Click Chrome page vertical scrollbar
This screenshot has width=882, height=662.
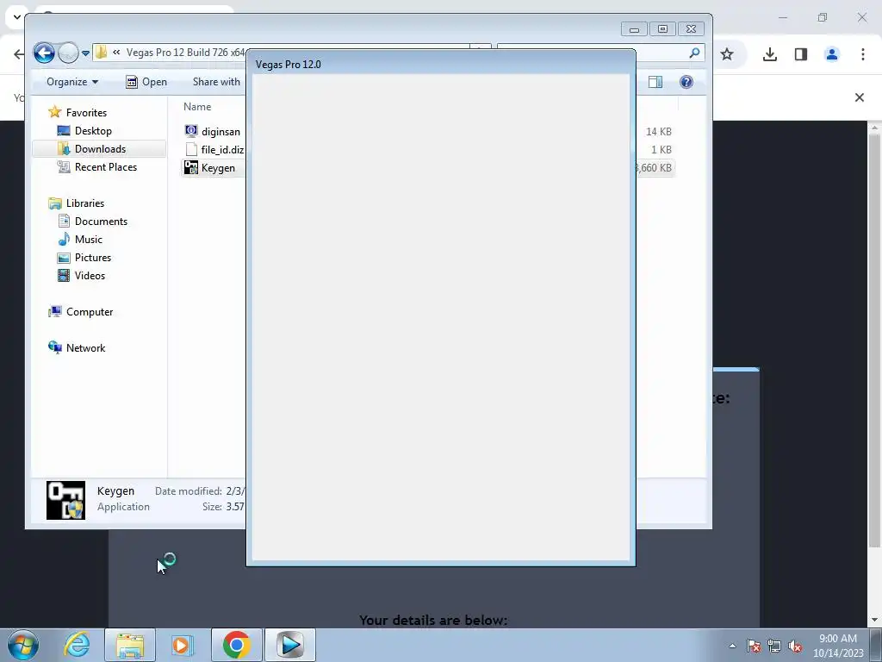tap(874, 340)
